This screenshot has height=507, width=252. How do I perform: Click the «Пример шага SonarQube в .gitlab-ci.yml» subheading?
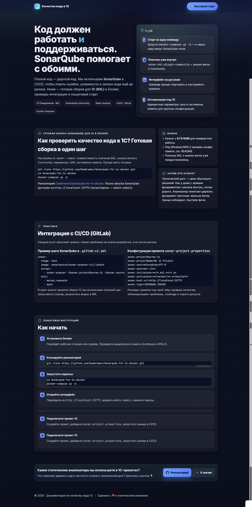click(72, 251)
